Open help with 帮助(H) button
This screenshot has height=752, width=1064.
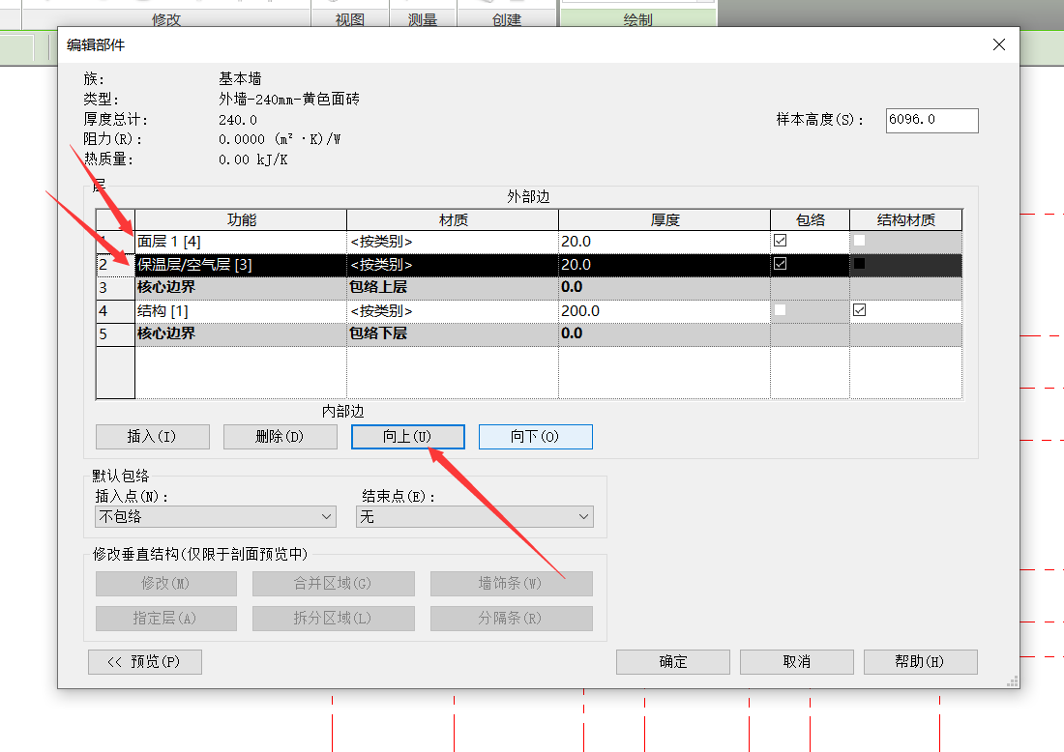tap(920, 662)
